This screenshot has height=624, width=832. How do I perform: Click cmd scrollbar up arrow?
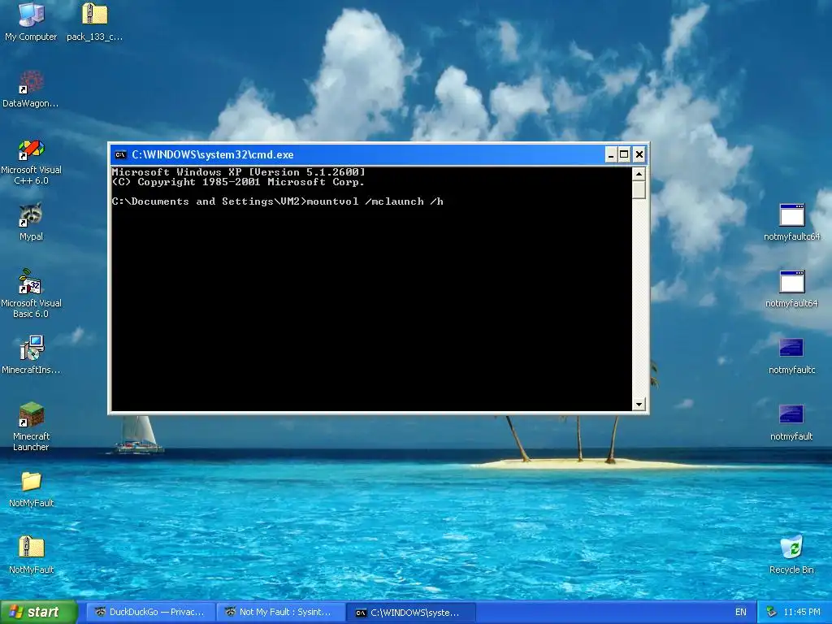click(639, 174)
